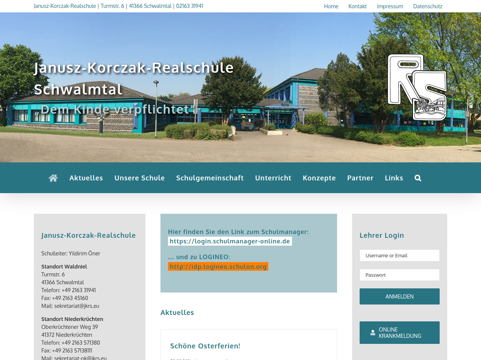This screenshot has height=360, width=481.
Task: Click the home icon in navigation bar
Action: tap(53, 178)
